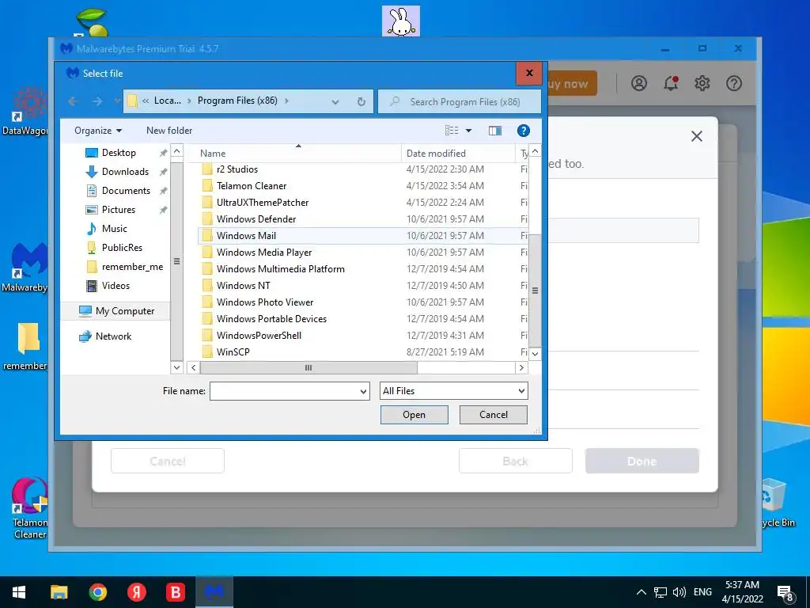Select the Malwarebytes desktop shortcut
This screenshot has height=608, width=810.
pos(26,268)
